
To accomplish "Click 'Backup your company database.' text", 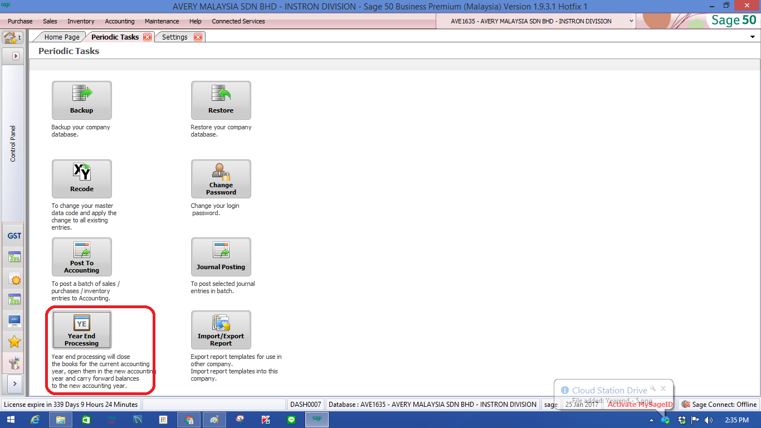I will [81, 131].
